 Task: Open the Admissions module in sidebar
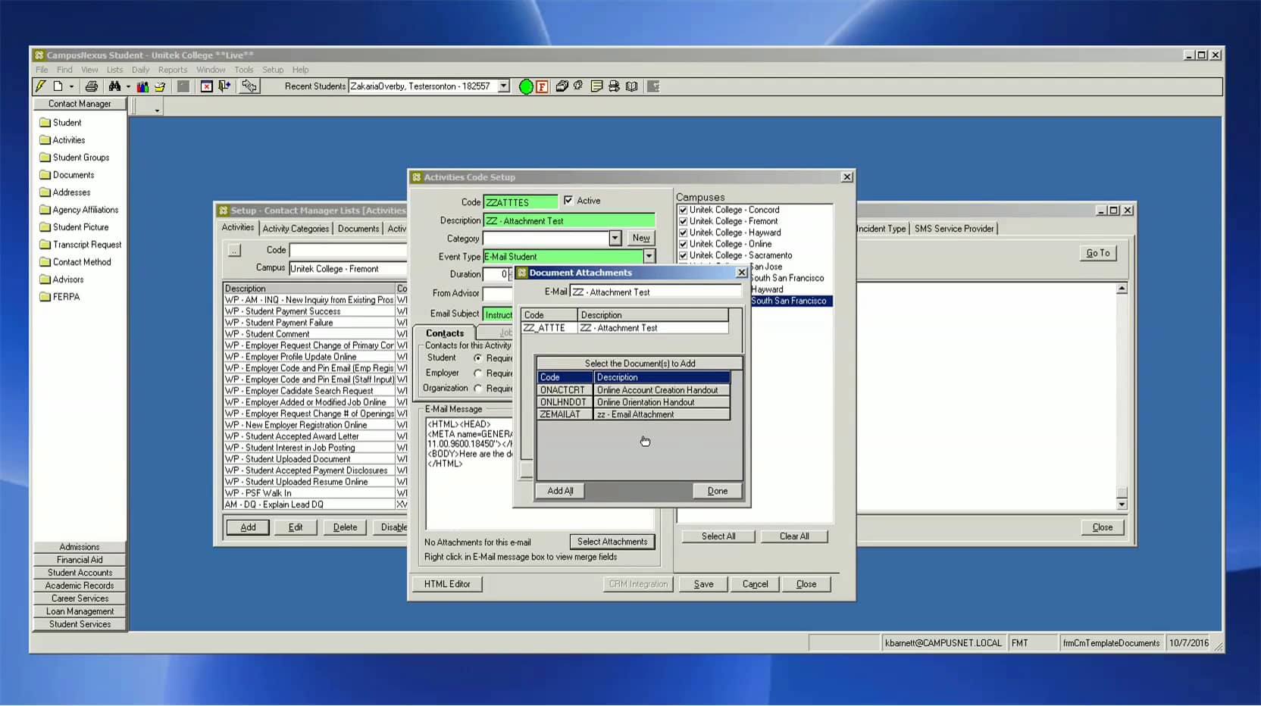pyautogui.click(x=80, y=547)
